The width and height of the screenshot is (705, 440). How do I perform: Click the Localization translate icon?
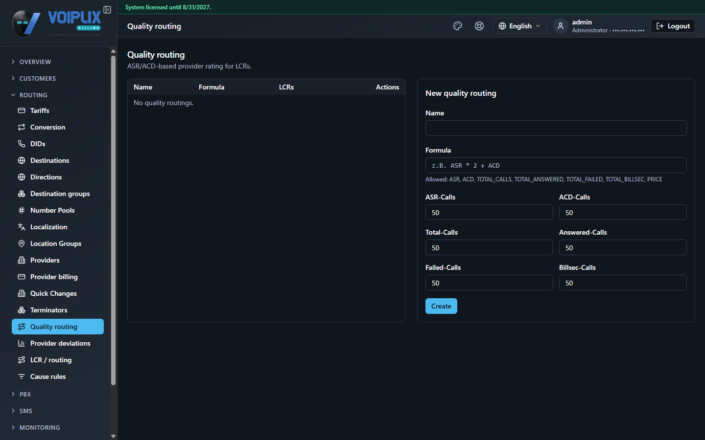coord(22,227)
